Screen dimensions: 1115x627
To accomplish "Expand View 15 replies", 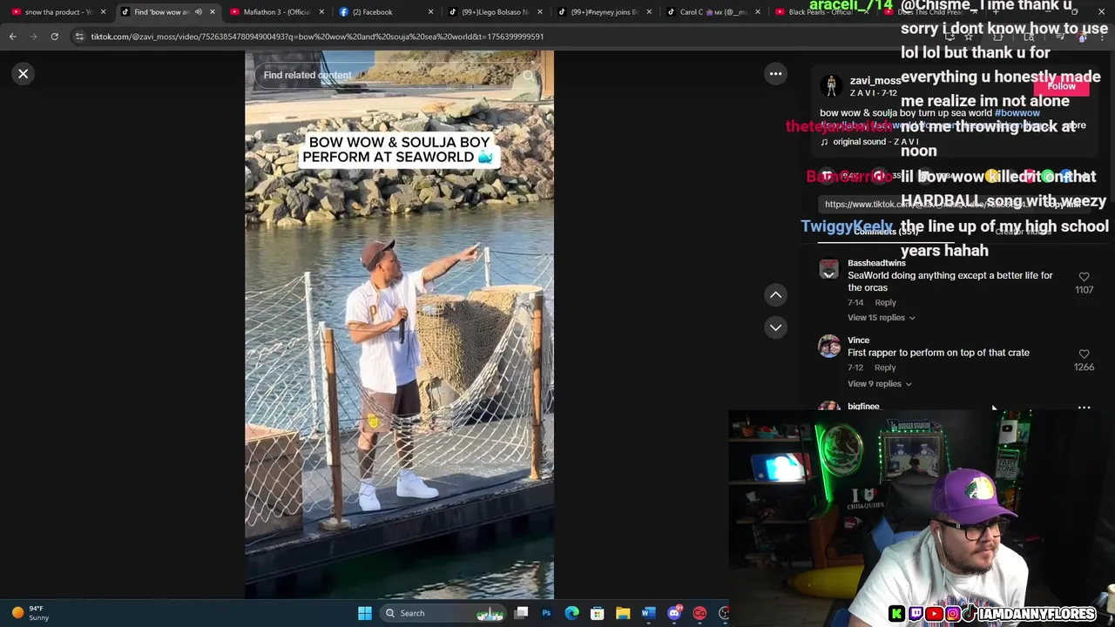I will coord(882,318).
